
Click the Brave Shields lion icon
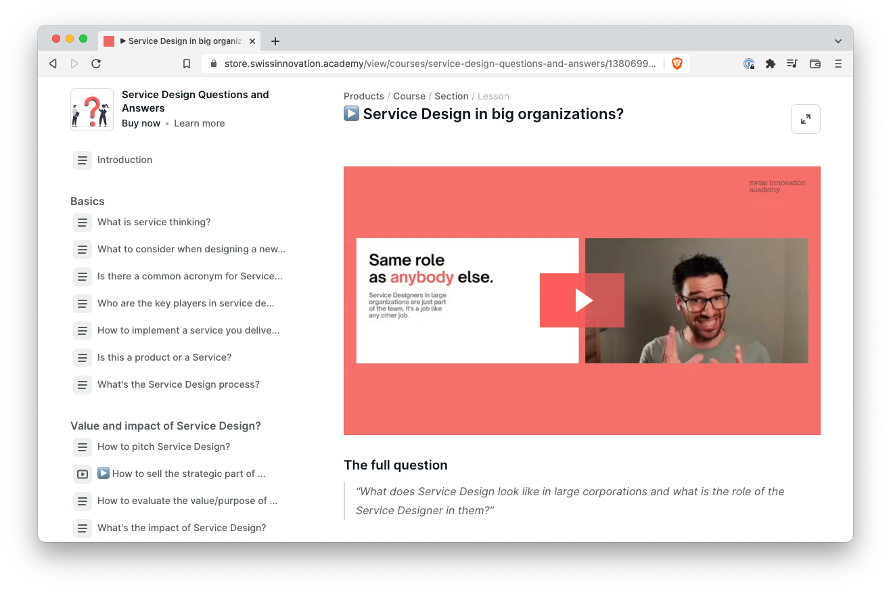click(677, 64)
